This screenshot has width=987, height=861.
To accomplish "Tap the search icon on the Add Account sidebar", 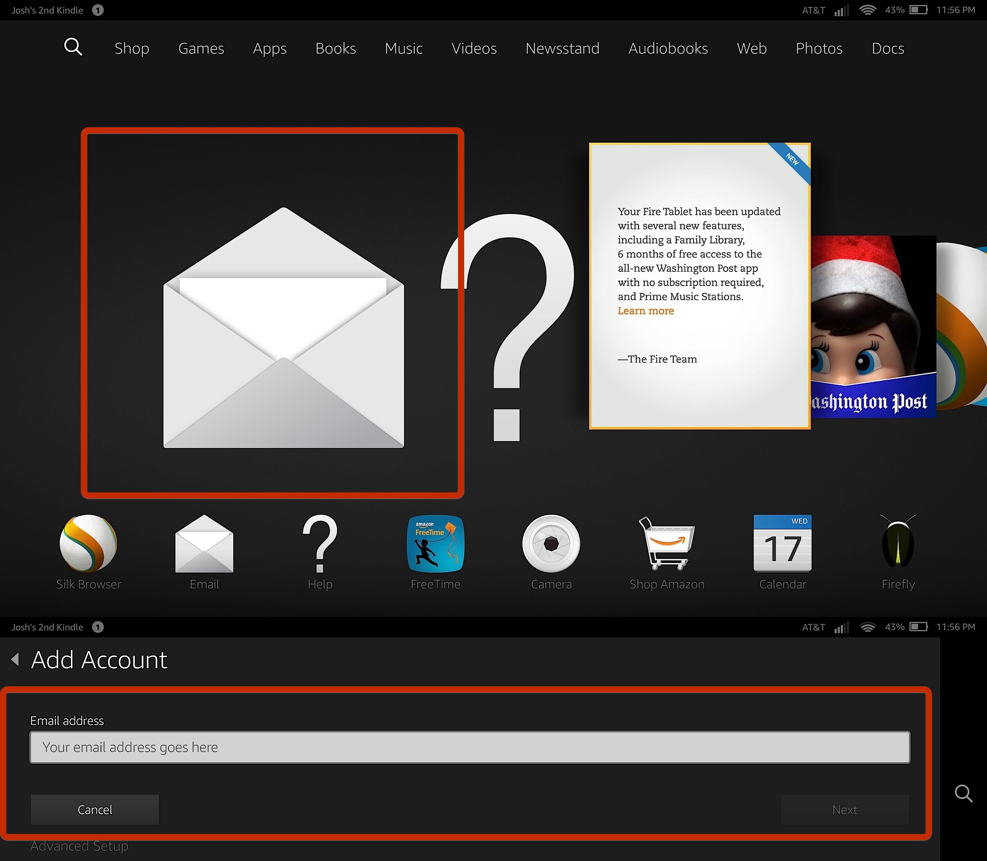I will coord(963,793).
